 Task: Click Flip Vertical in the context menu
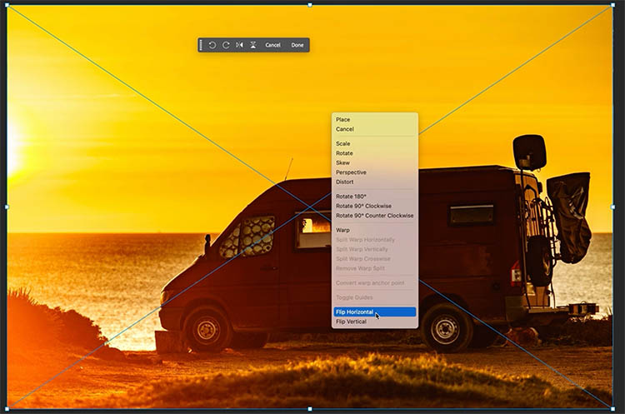click(351, 322)
